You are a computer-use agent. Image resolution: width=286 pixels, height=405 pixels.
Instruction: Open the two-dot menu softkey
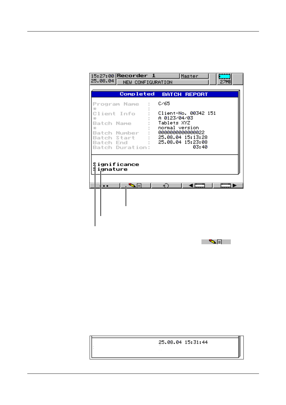coord(105,186)
